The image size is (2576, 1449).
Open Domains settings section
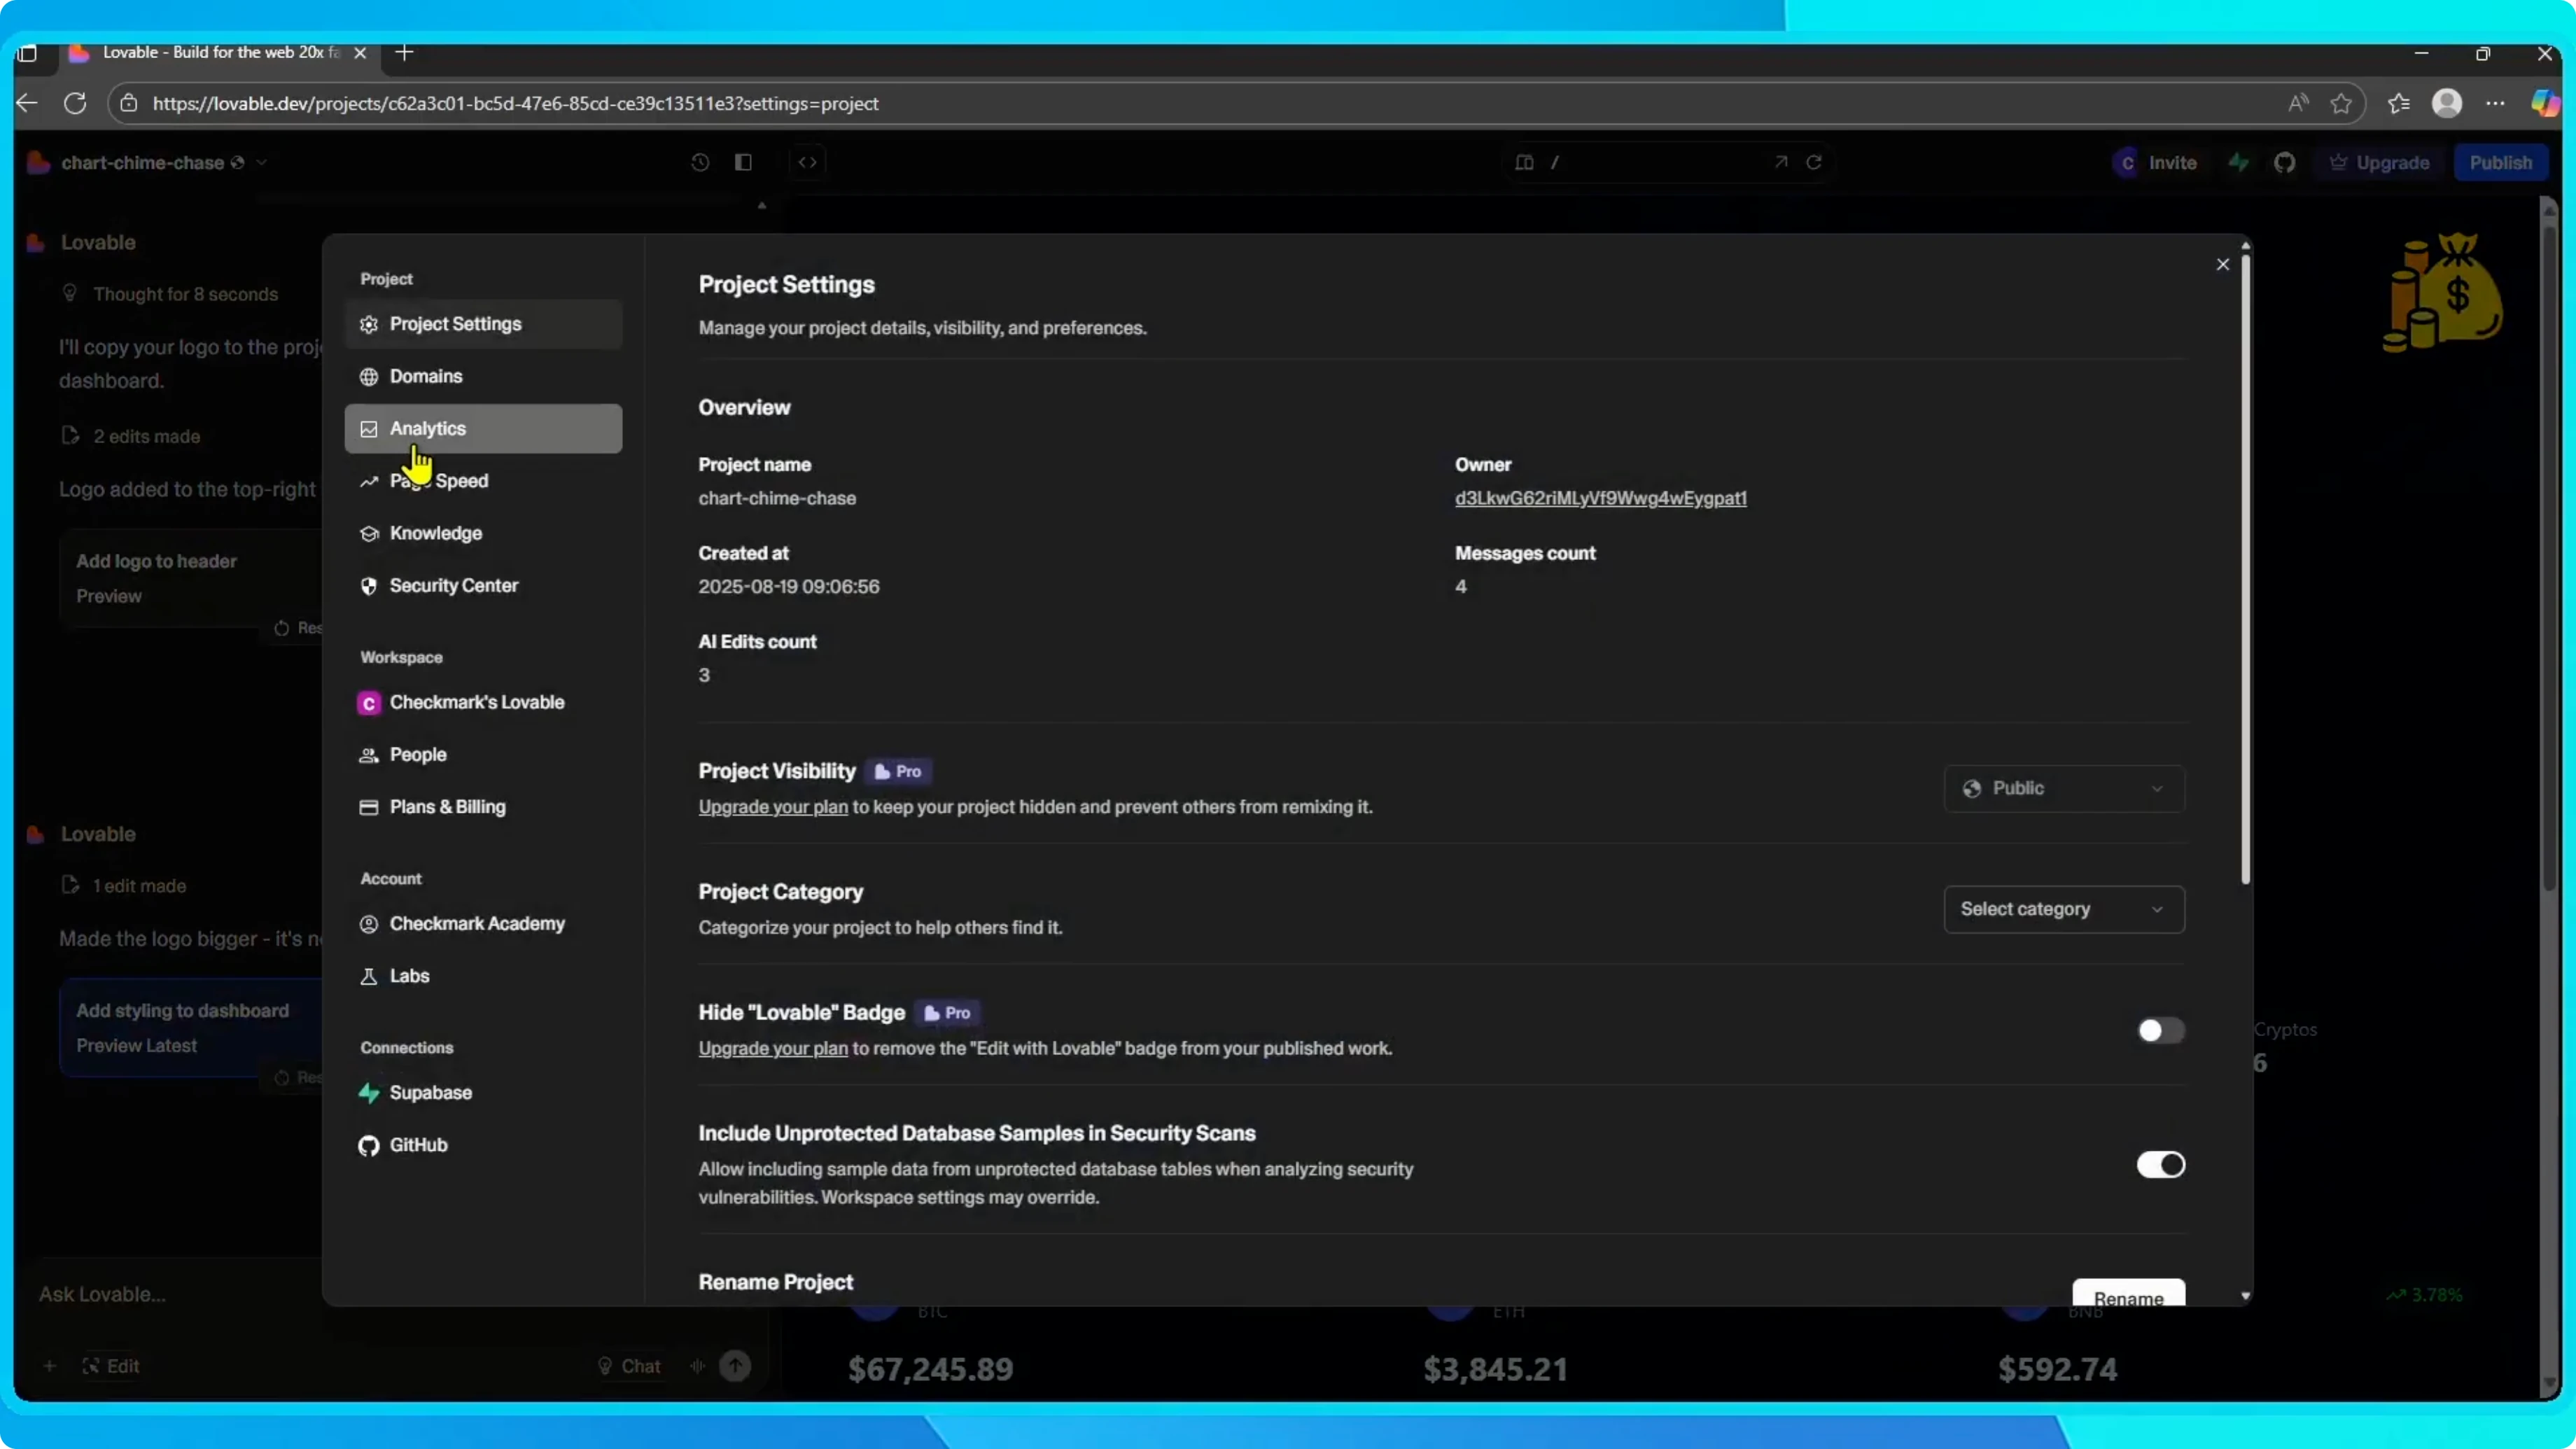[x=483, y=376]
